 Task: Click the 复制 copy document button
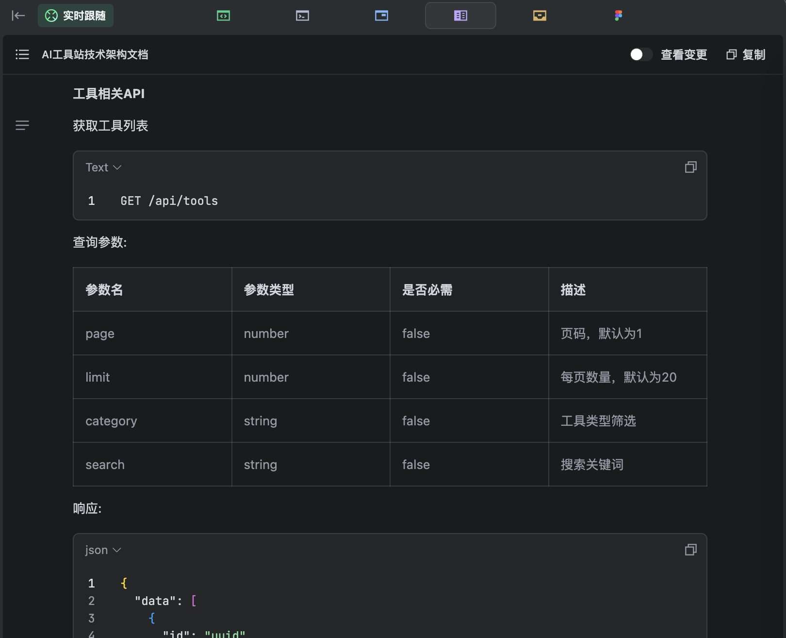click(746, 54)
